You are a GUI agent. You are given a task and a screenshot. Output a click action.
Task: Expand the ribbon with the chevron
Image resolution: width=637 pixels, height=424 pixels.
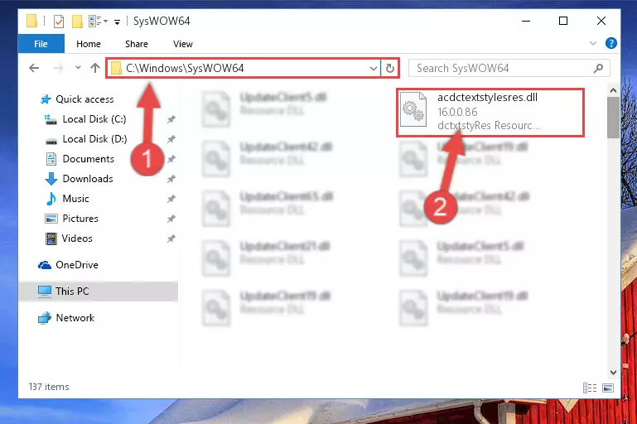(x=593, y=43)
